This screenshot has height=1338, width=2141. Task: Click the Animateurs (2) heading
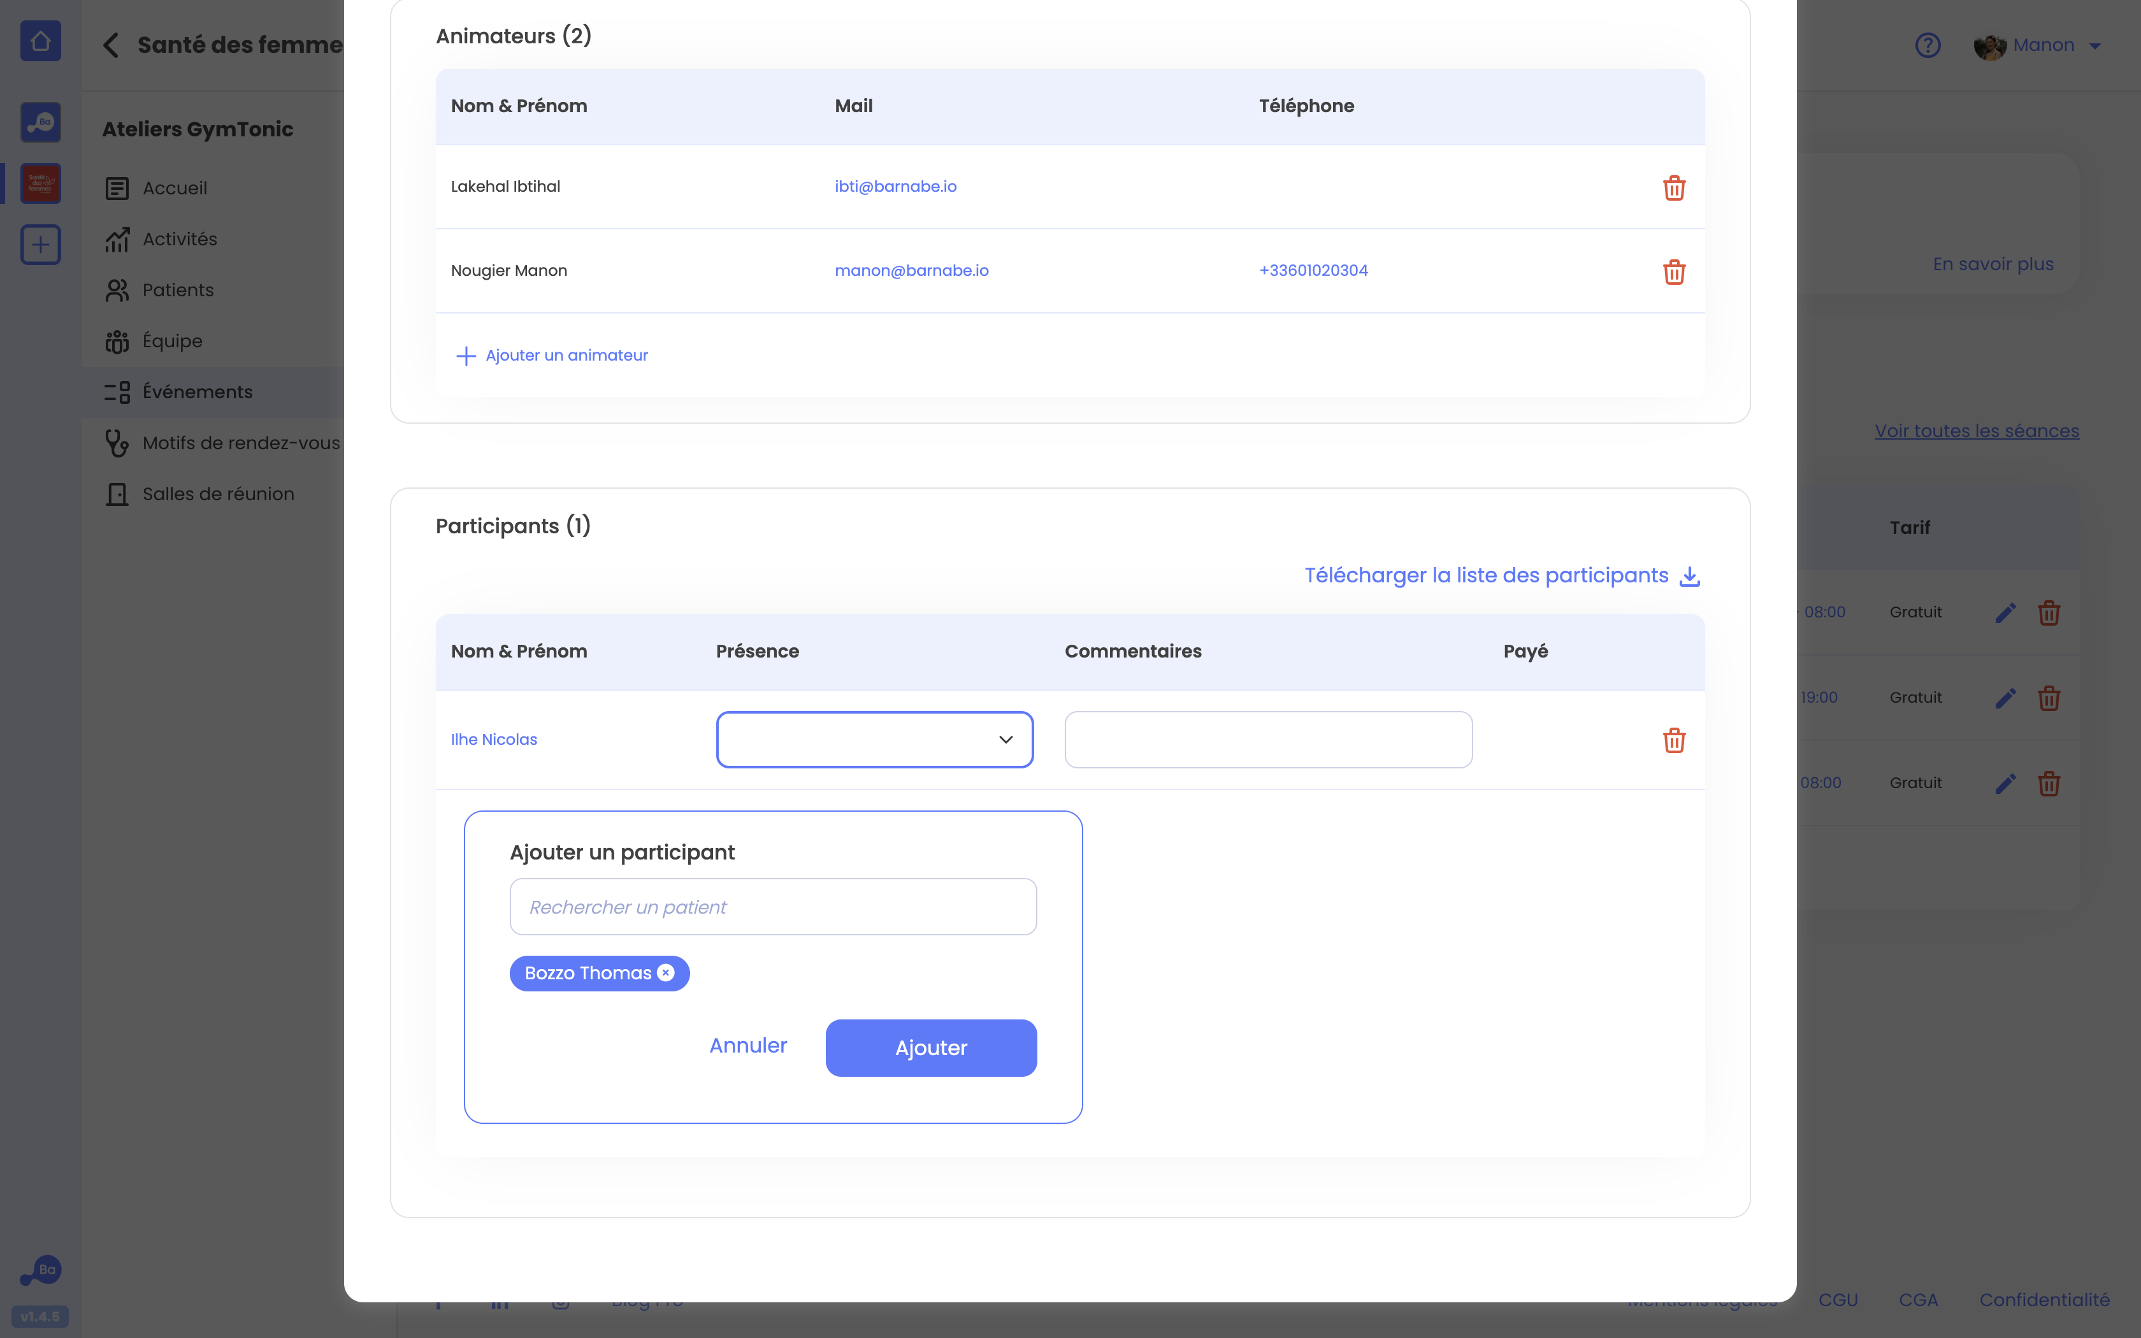(x=513, y=36)
